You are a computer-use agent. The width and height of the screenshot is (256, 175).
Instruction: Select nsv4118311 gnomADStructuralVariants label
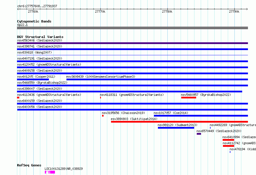point(132,95)
